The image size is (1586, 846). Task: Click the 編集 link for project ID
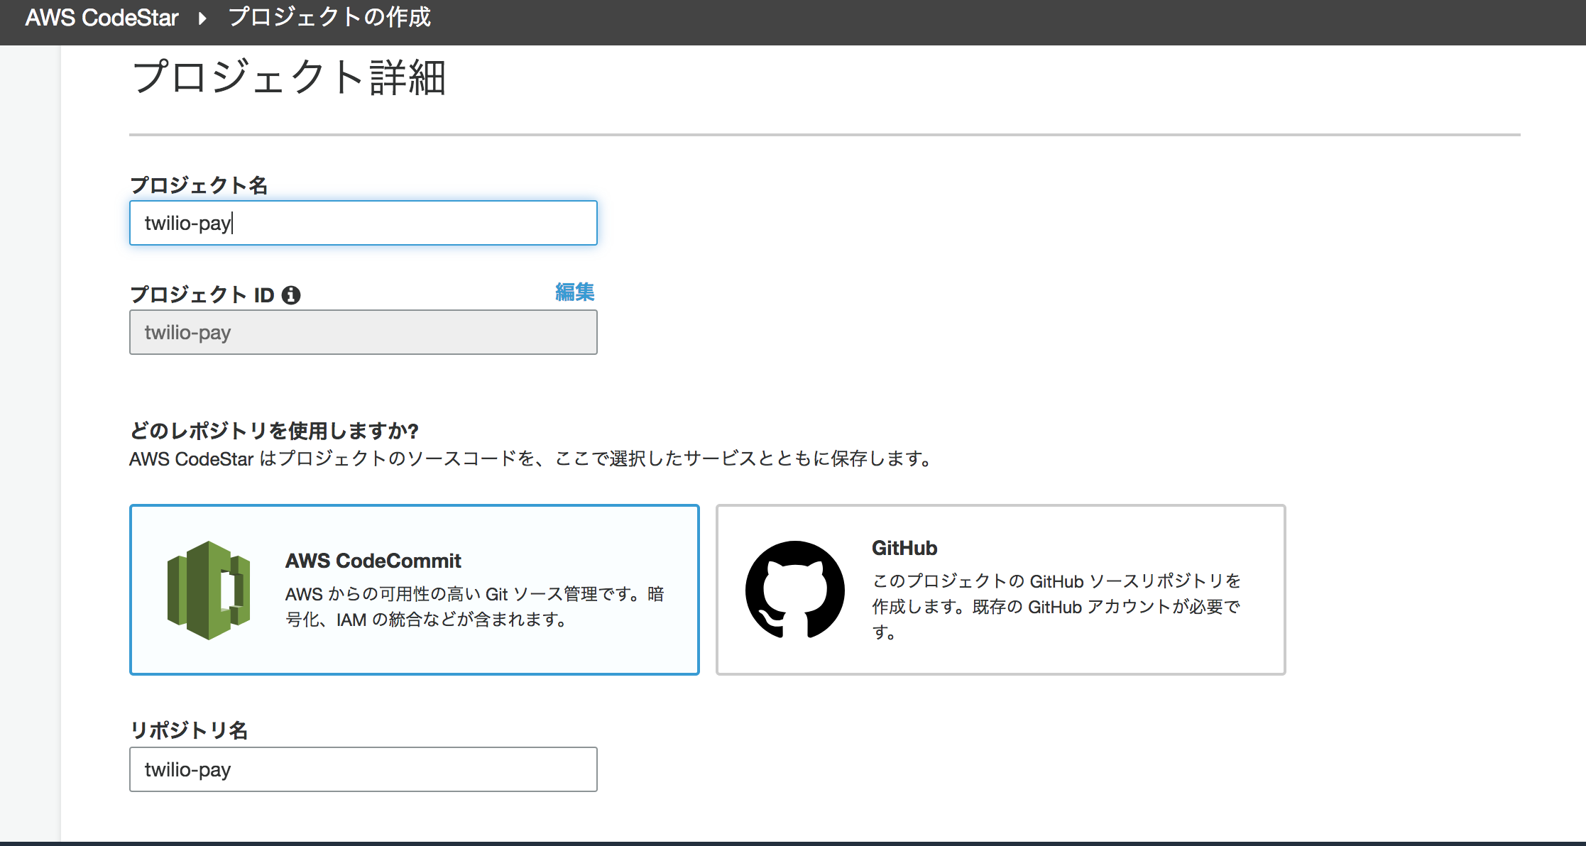pos(574,292)
